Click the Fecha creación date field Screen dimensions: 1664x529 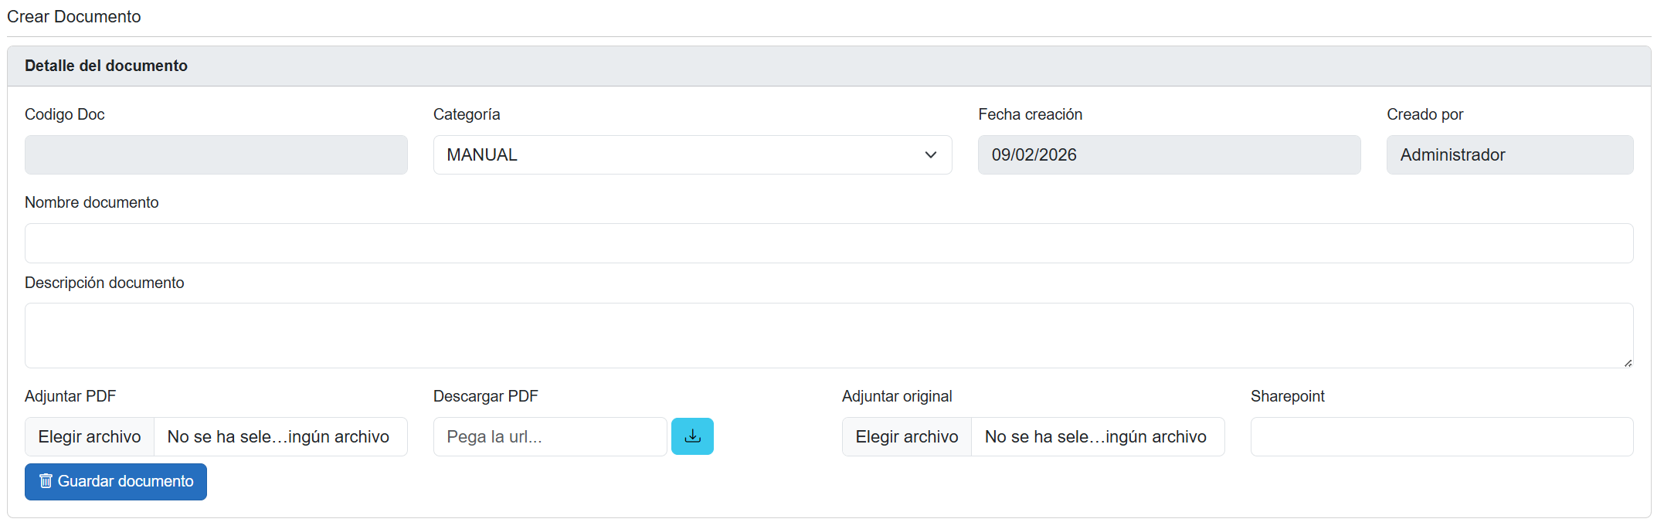[1168, 155]
